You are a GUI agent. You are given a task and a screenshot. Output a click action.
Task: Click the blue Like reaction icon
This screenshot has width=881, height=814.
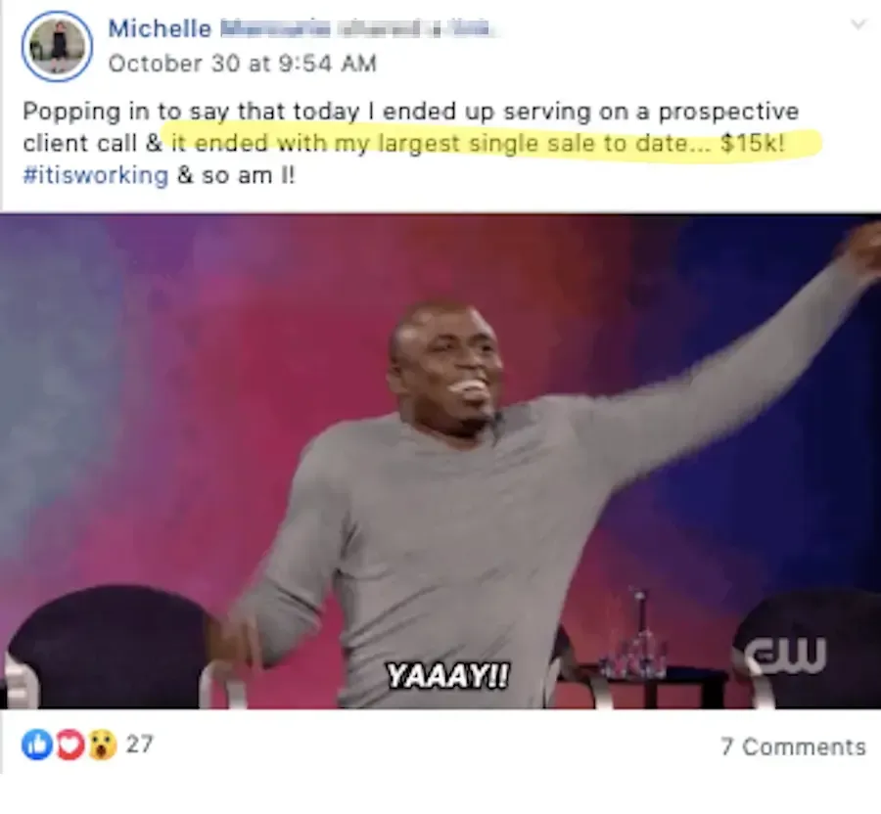[x=37, y=745]
